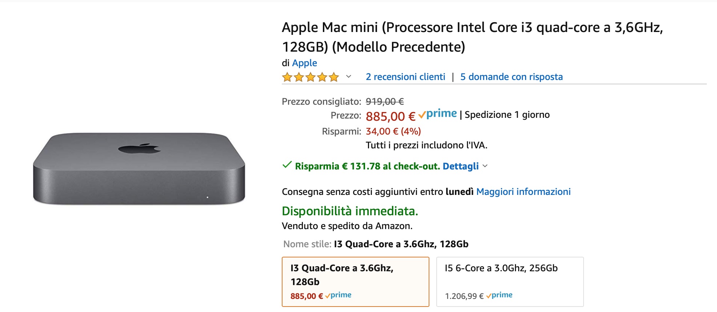The height and width of the screenshot is (312, 717).
Task: Open the Apple brand page
Action: coord(305,63)
